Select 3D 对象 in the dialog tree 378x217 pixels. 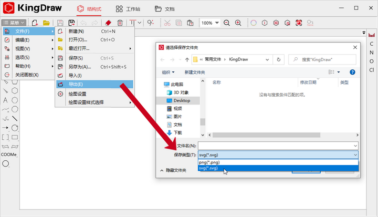pos(177,92)
